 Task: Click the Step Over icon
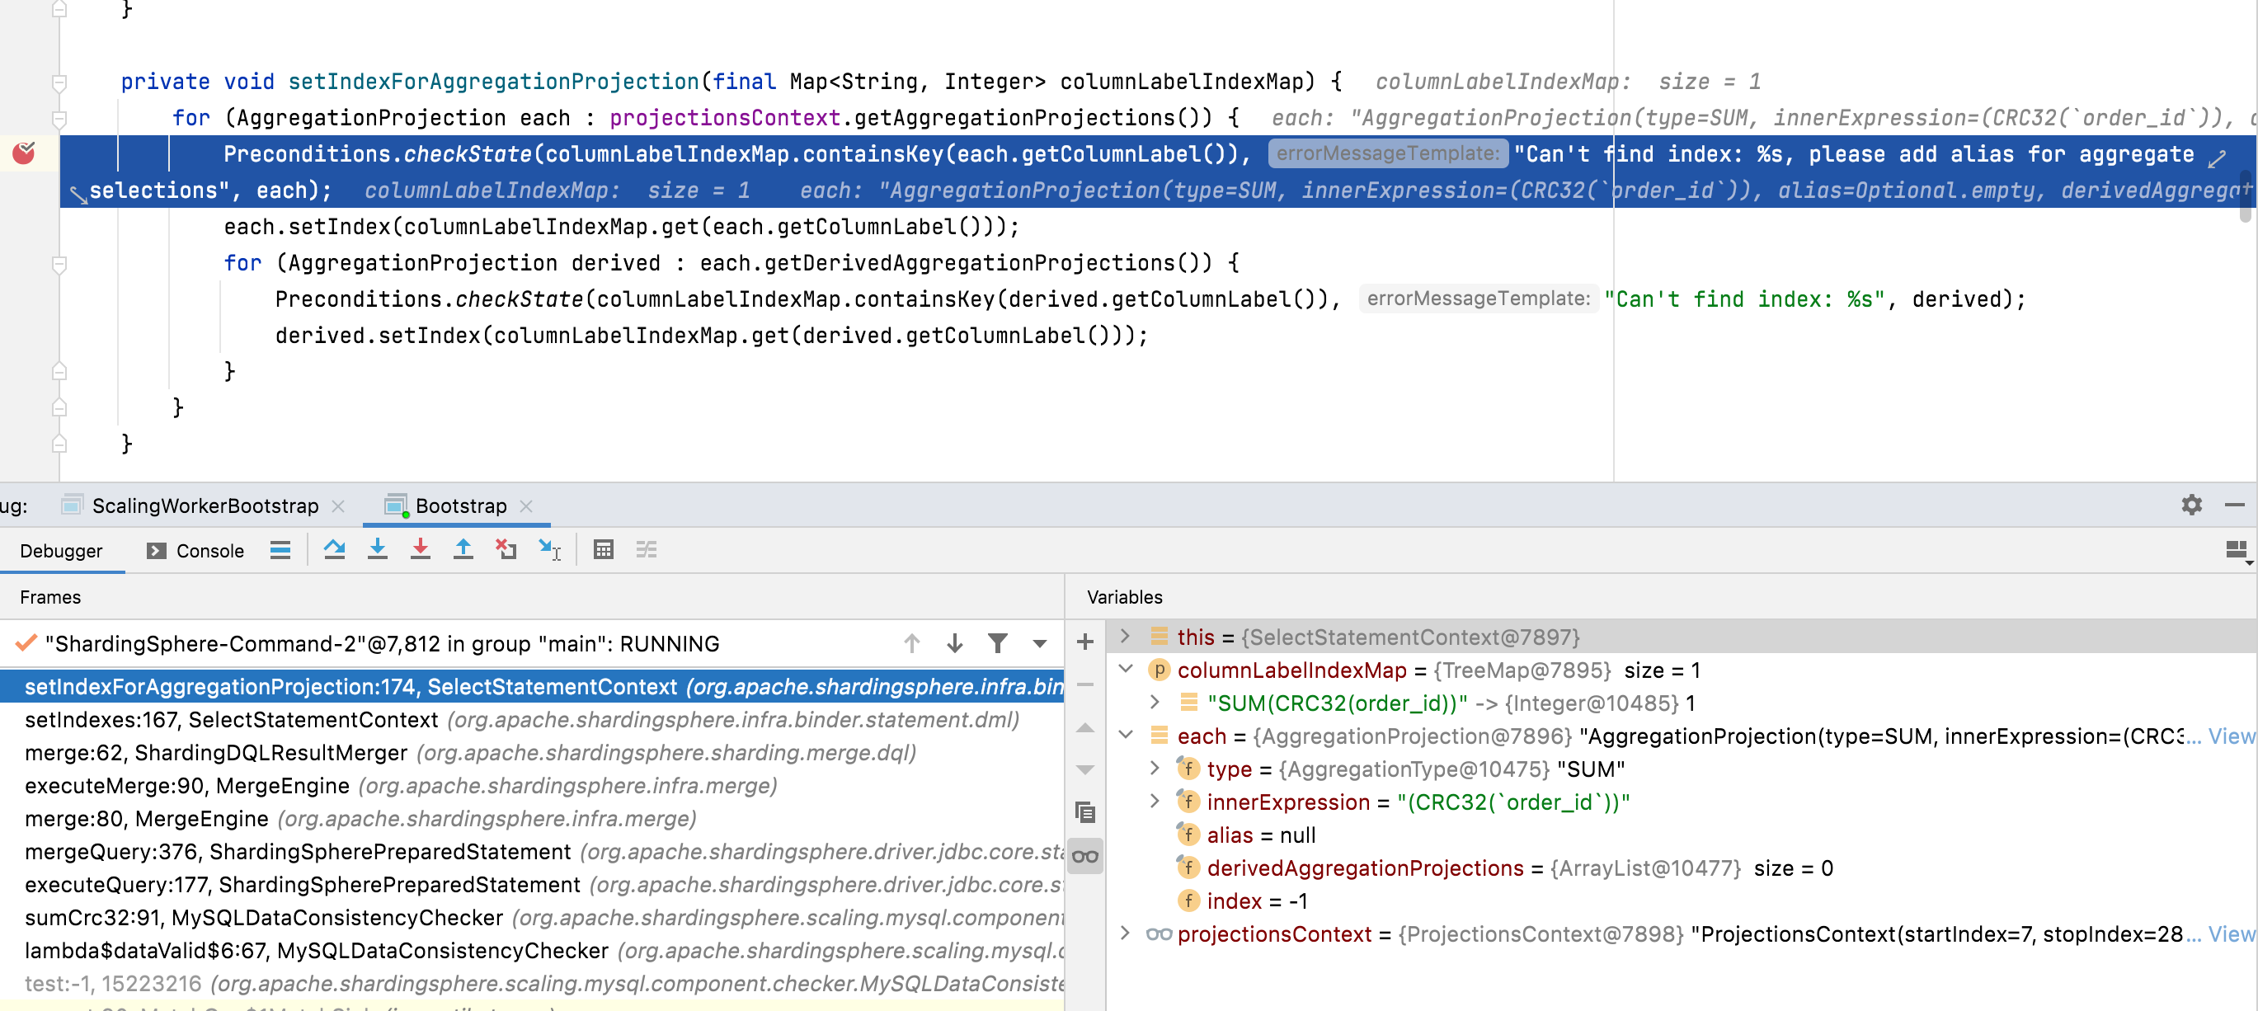point(335,550)
